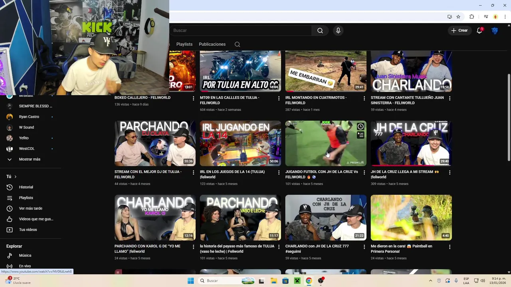Screen dimensions: 511x287
Task: Switch to the Publicaciones tab
Action: tap(212, 44)
